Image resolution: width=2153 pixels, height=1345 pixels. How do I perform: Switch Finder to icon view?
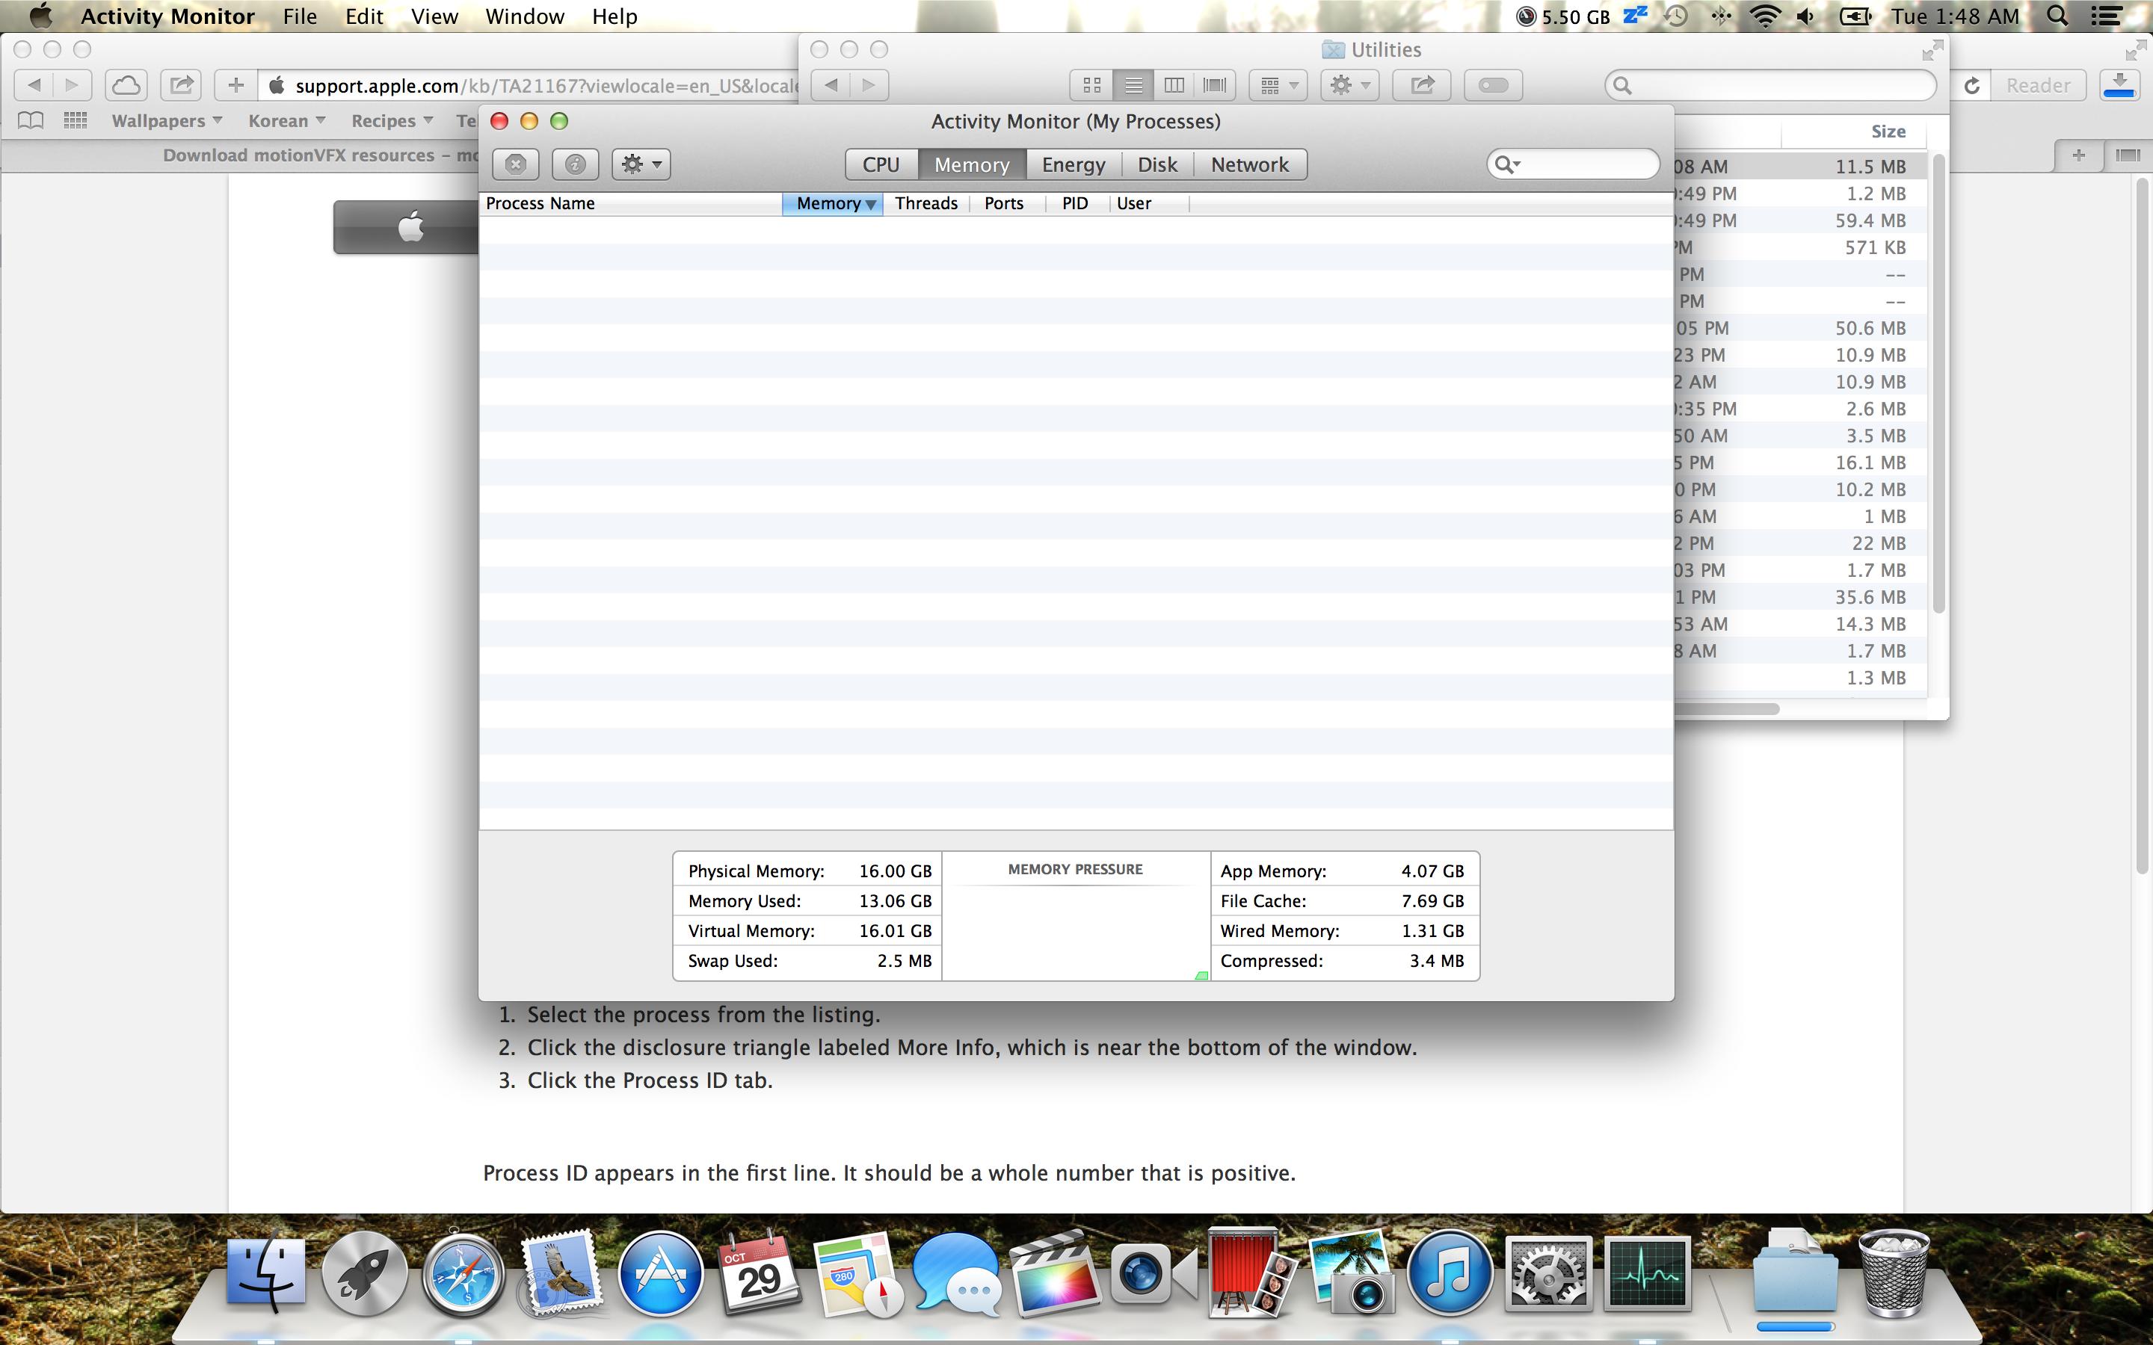tap(1091, 85)
